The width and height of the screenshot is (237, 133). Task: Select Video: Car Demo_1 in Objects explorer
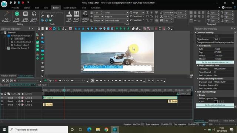click(20, 48)
